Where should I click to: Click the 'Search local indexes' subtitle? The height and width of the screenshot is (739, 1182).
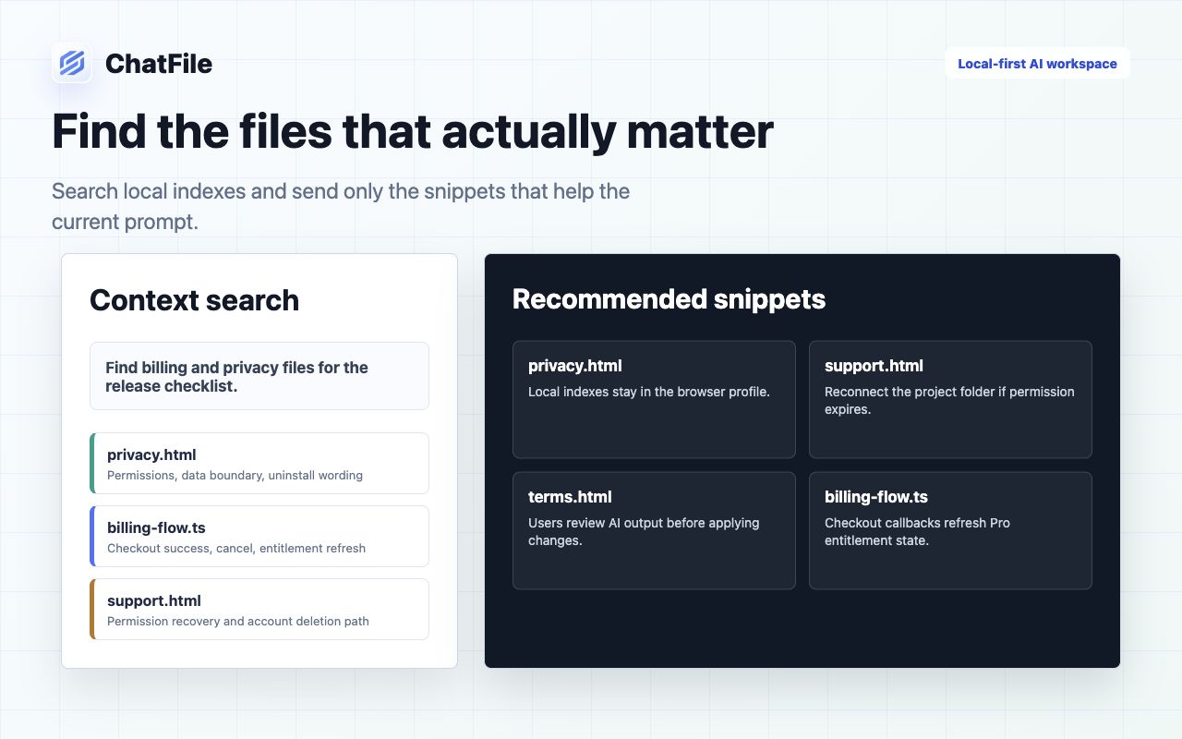coord(341,207)
